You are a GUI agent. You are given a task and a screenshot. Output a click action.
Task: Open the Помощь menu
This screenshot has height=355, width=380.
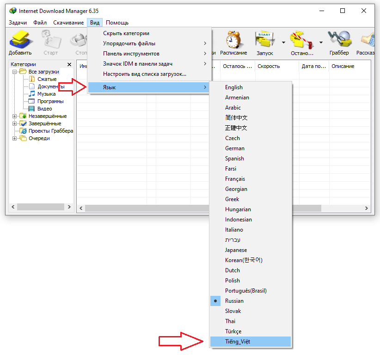pos(117,23)
